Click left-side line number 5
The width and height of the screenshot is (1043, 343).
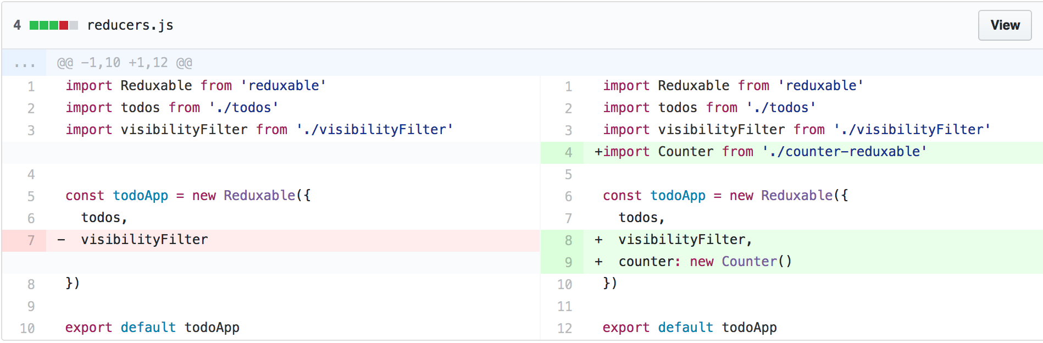(x=31, y=197)
